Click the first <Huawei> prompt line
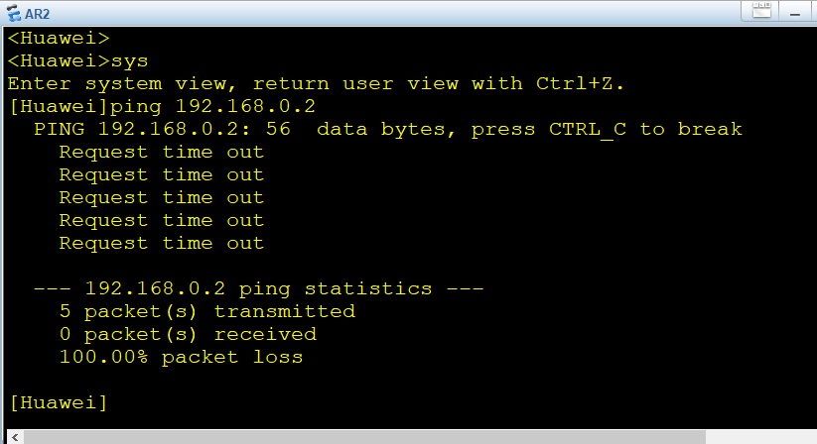The image size is (817, 444). tap(59, 38)
